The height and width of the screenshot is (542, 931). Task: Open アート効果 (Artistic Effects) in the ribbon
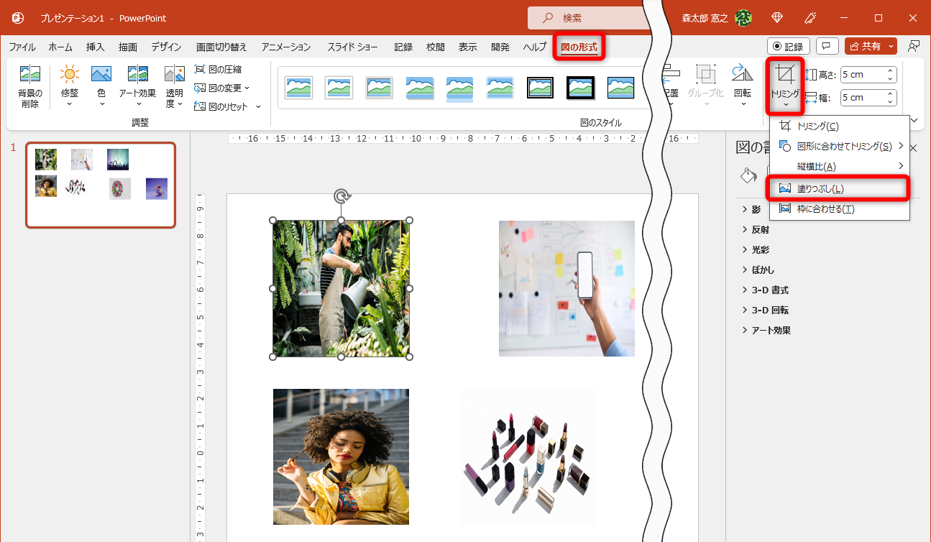click(x=137, y=86)
